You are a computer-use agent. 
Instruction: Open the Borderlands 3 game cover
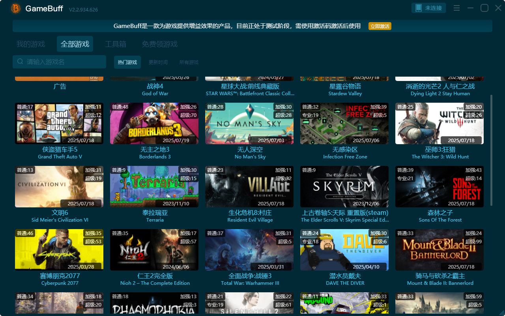coord(154,123)
